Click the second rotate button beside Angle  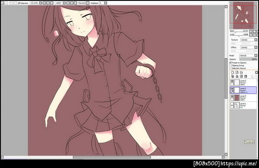pyautogui.click(x=254, y=35)
